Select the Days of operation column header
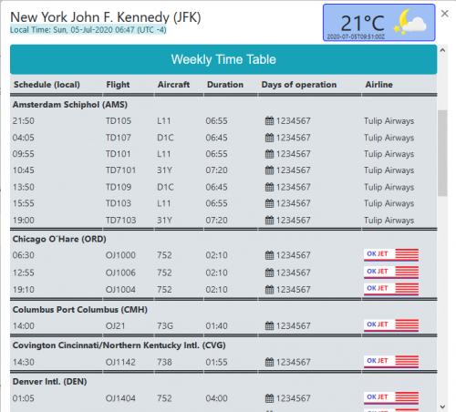Viewport: 456px width, 412px height. point(299,85)
